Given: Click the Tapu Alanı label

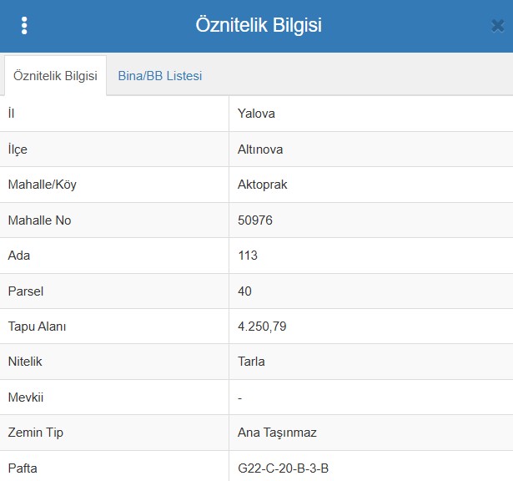Looking at the screenshot, I should pos(37,327).
